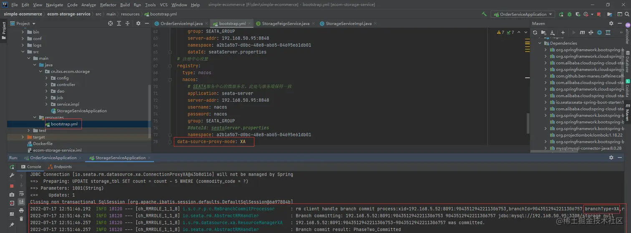Expand the target folder

tap(23, 137)
